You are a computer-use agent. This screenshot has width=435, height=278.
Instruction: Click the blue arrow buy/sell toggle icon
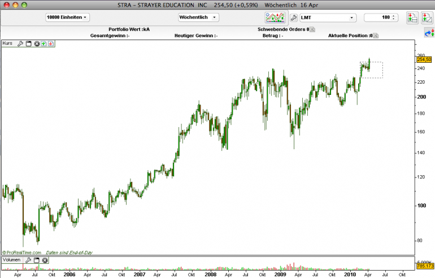click(429, 33)
